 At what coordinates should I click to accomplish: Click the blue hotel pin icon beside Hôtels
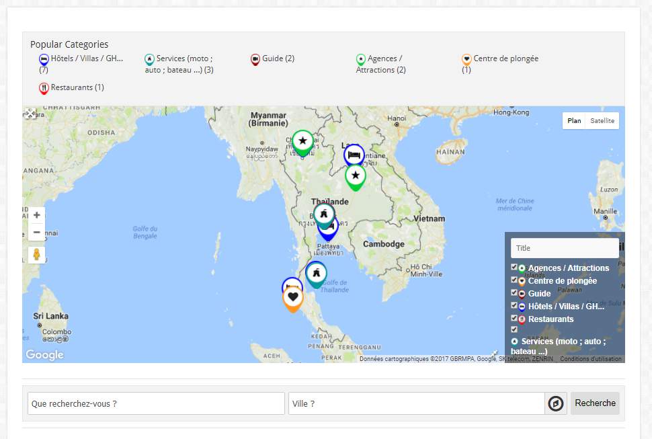pyautogui.click(x=44, y=59)
